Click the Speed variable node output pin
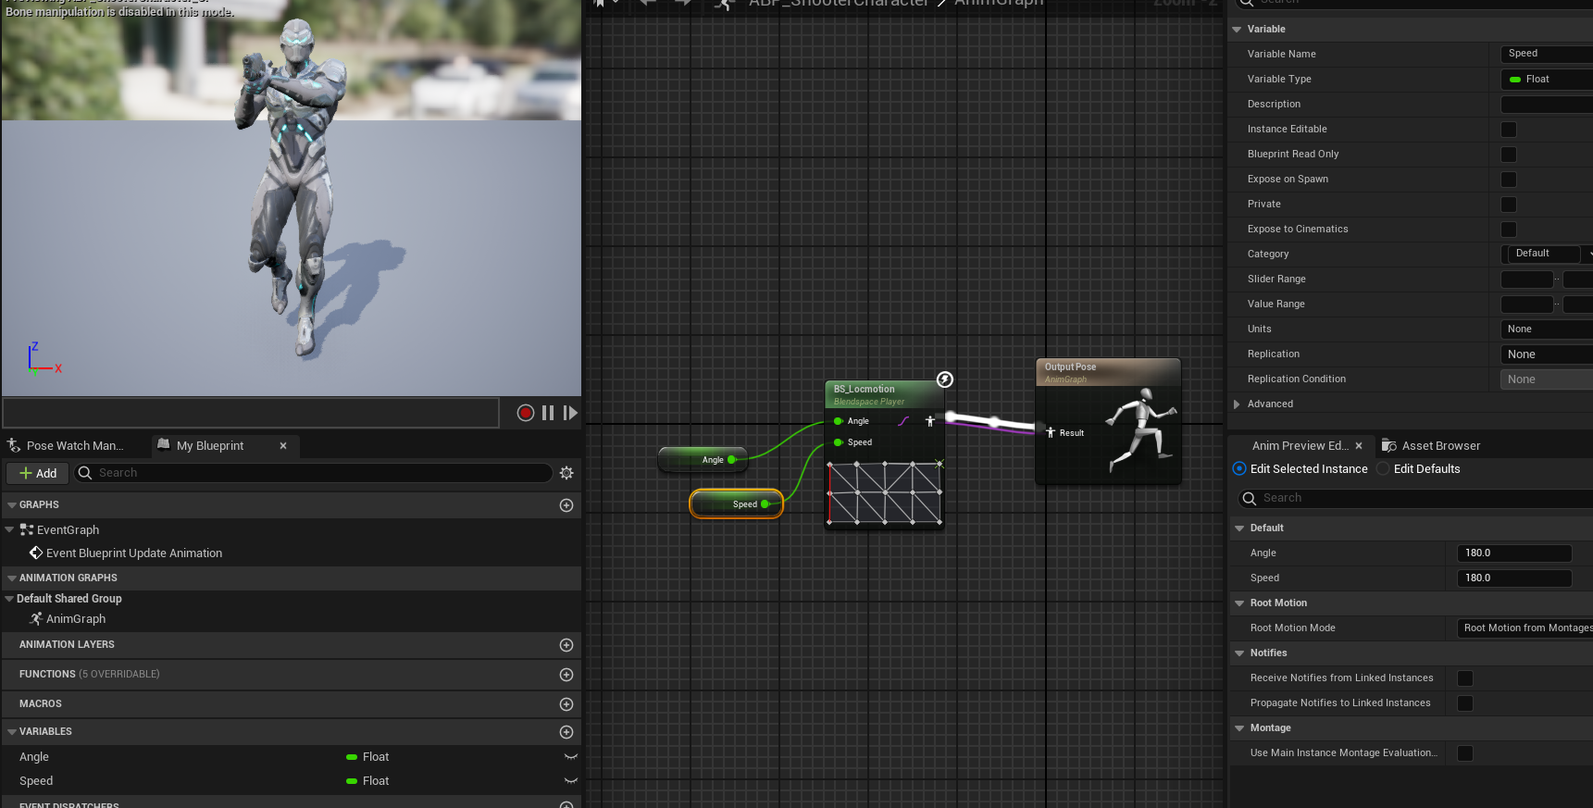The height and width of the screenshot is (808, 1593). click(765, 504)
